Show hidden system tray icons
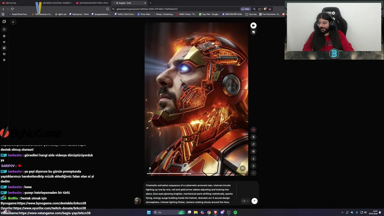Viewport: 384px width, 216px height. coord(342,212)
